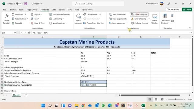
Task: Open taskbar search
Action: [x=50, y=105]
